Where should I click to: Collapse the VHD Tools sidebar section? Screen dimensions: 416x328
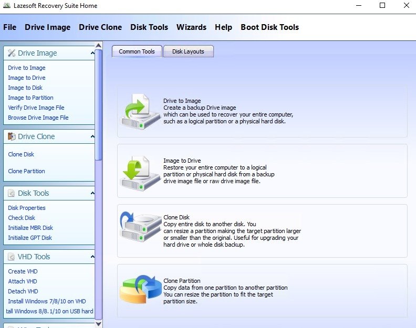pyautogui.click(x=92, y=257)
